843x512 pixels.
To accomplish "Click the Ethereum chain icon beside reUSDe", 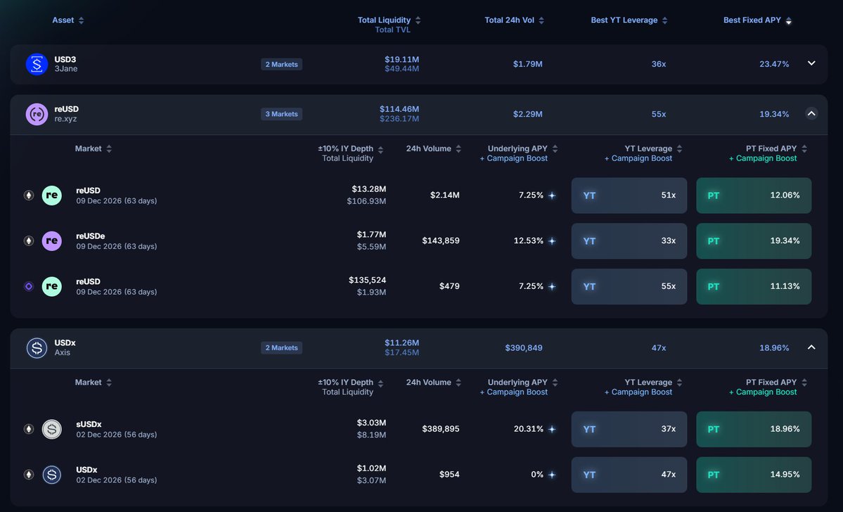I will (x=29, y=241).
